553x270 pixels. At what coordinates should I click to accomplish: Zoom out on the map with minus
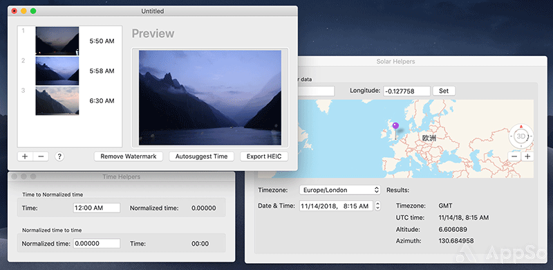tap(515, 156)
